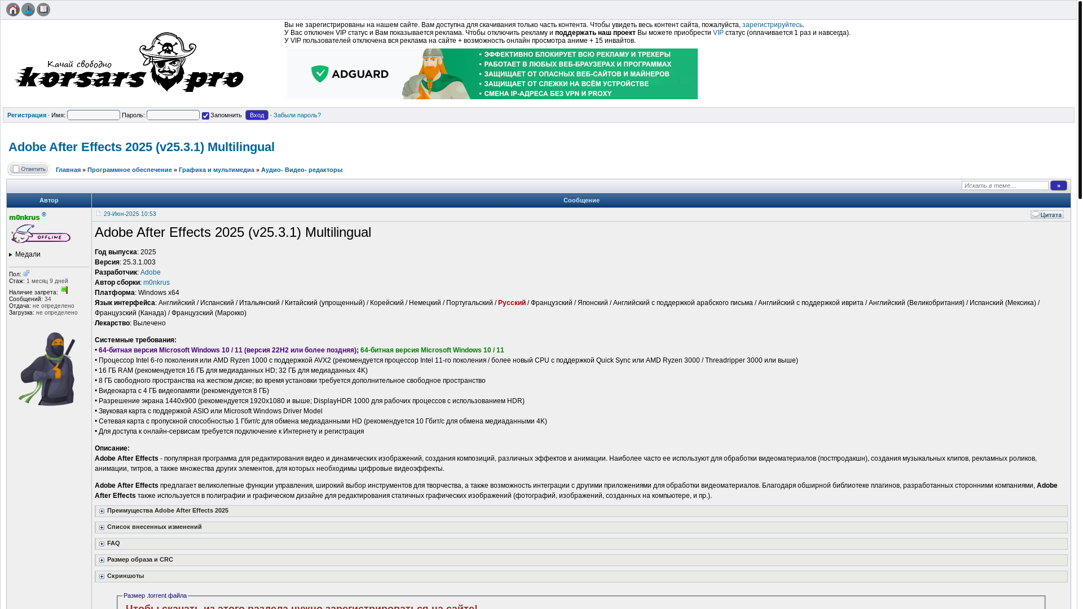1083x609 pixels.
Task: Click the Сообщений: 34 stat
Action: click(x=30, y=299)
